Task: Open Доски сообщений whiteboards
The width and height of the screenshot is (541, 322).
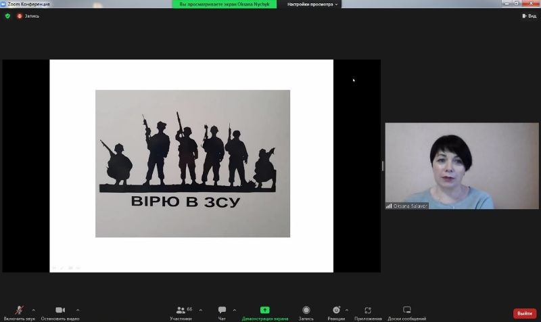Action: point(407,313)
